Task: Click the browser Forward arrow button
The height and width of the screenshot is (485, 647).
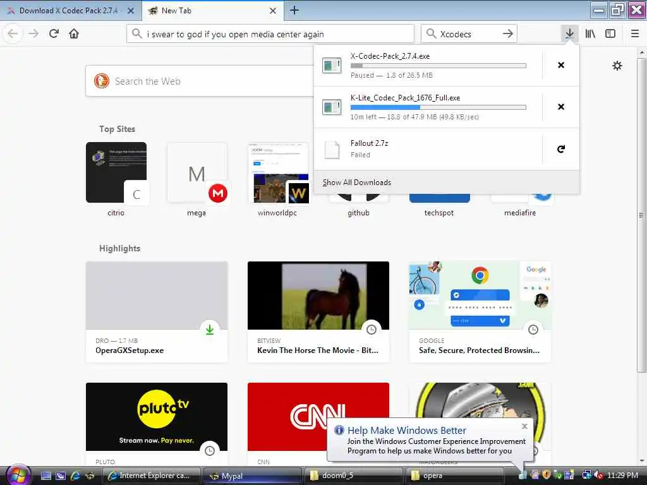Action: pyautogui.click(x=33, y=34)
